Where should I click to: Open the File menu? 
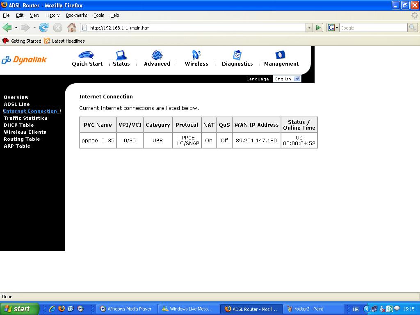pos(6,15)
